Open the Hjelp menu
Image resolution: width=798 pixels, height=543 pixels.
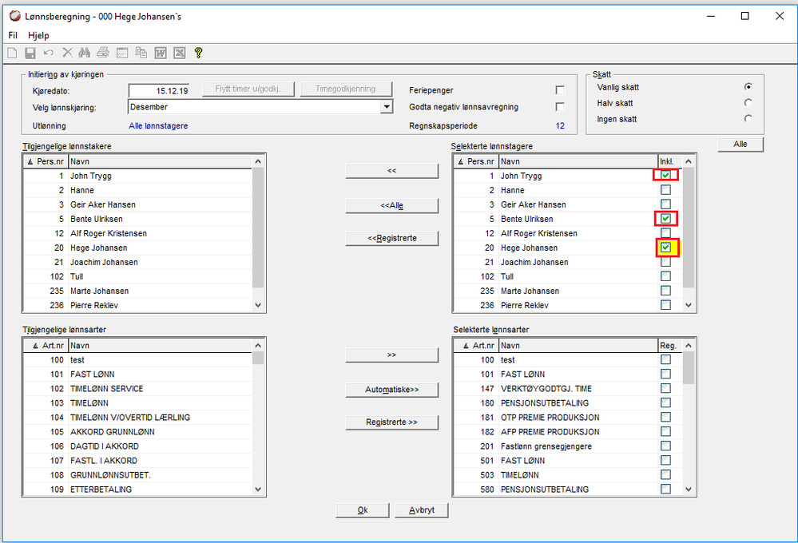pos(38,35)
